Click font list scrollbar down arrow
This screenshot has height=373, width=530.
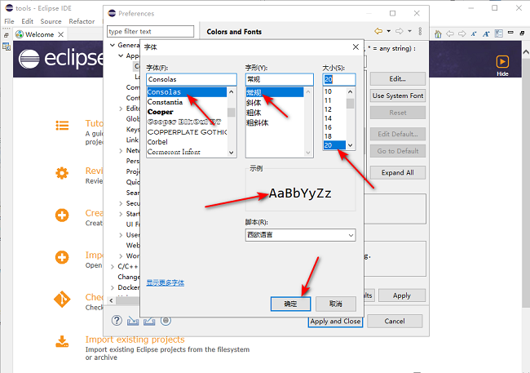pyautogui.click(x=232, y=153)
